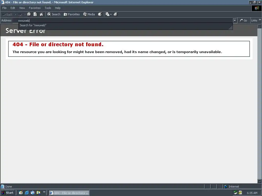This screenshot has height=196, width=262.
Task: Show browsing History via toolbar icon
Action: (100, 14)
